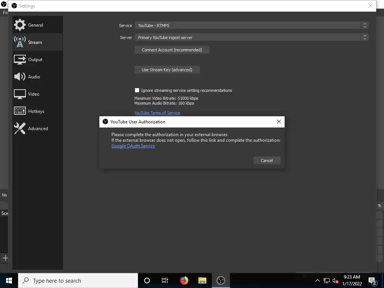This screenshot has width=384, height=288.
Task: Click the Audio speaker icon
Action: (19, 76)
